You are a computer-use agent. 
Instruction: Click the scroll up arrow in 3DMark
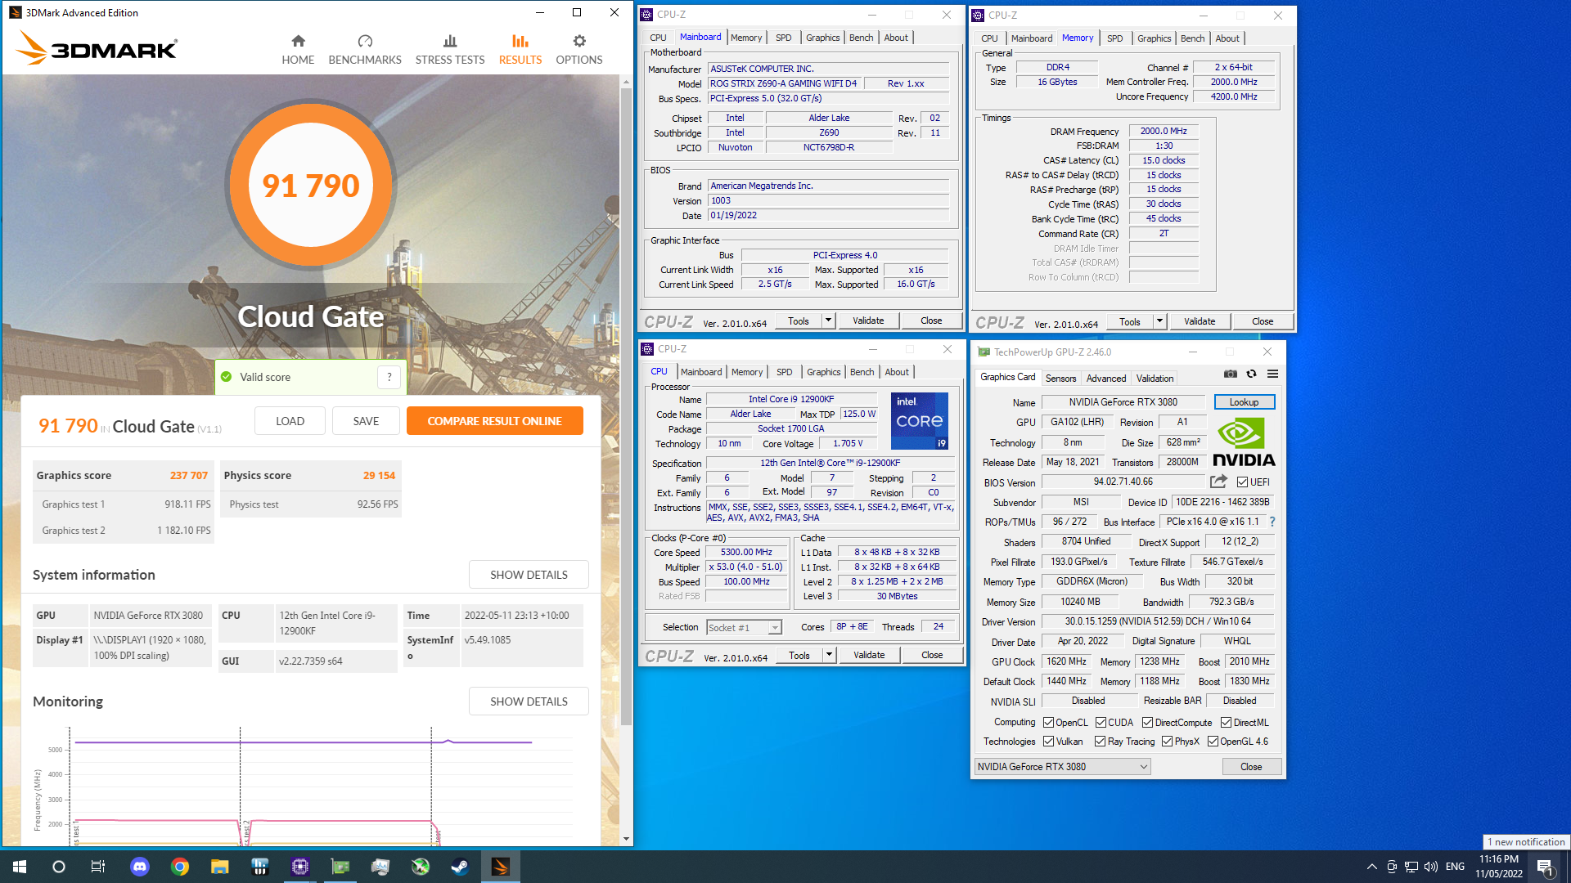[x=626, y=82]
